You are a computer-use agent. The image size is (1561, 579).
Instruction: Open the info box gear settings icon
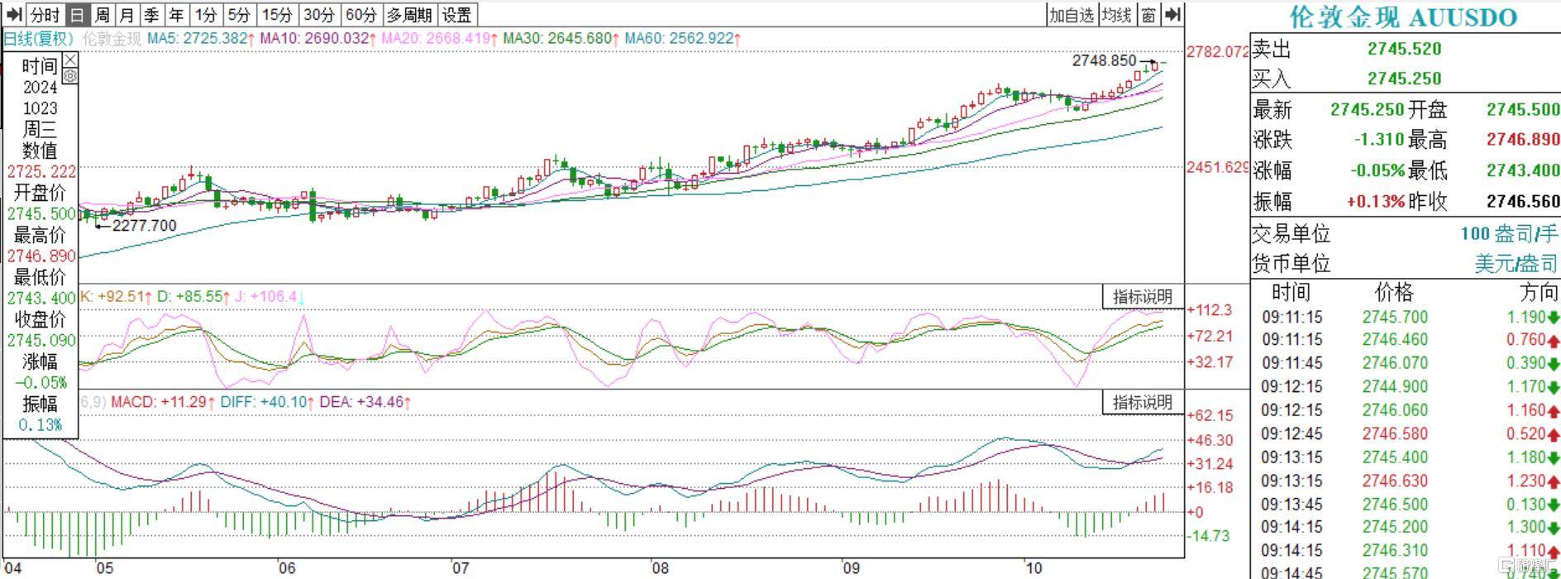click(x=70, y=76)
